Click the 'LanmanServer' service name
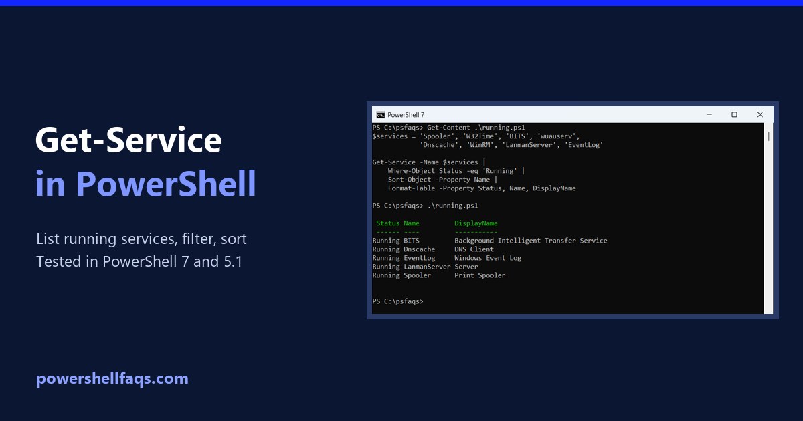Image resolution: width=803 pixels, height=421 pixels. point(427,267)
